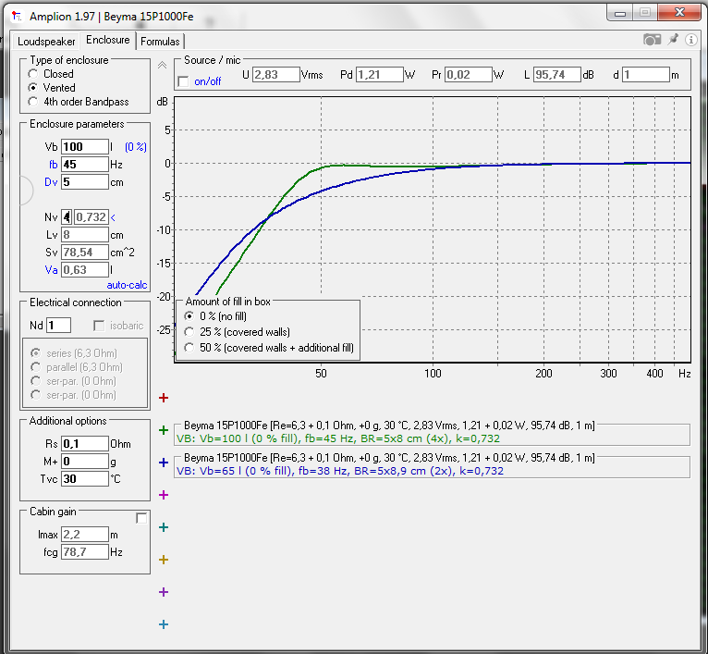Image resolution: width=708 pixels, height=654 pixels.
Task: Click the magenta plus curve slot
Action: click(x=164, y=495)
